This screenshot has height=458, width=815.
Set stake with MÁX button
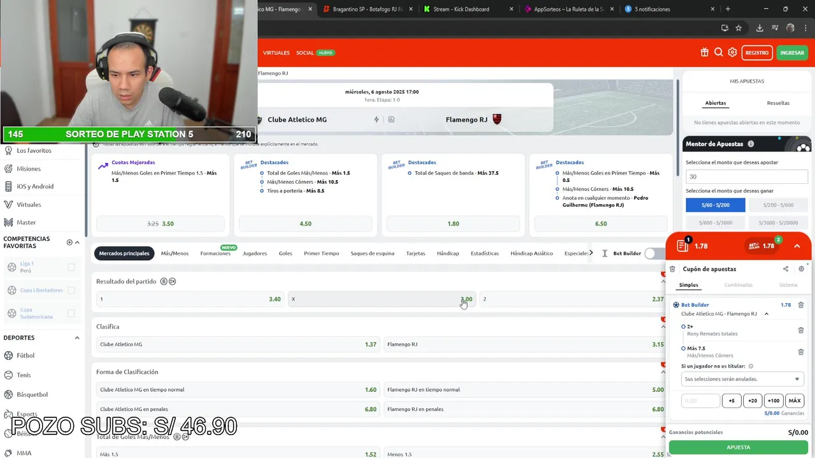point(795,401)
